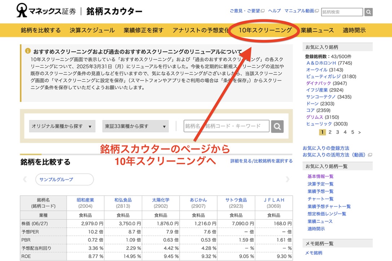Open ＪＦＬＡＨ in the comparison table
This screenshot has width=392, height=261.
pyautogui.click(x=274, y=200)
